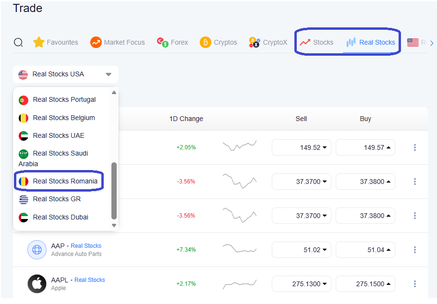This screenshot has width=437, height=304.
Task: Click the Stocks trend-line icon
Action: (x=304, y=42)
